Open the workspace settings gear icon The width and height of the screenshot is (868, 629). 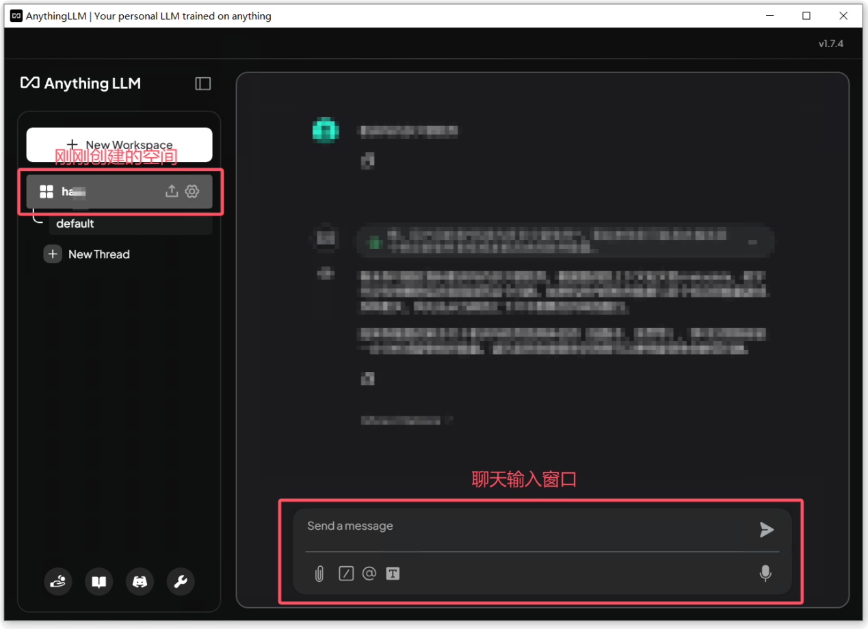(192, 191)
